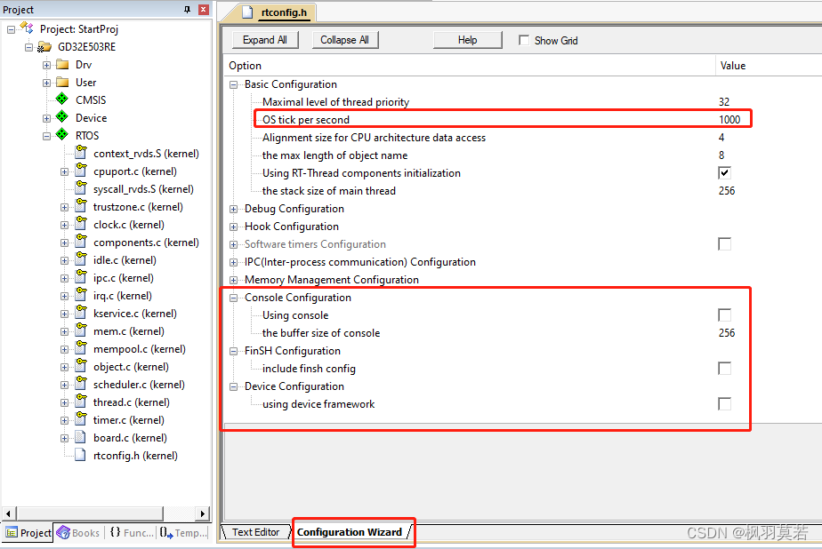Collapse the RTOS group in project tree

pyautogui.click(x=46, y=136)
